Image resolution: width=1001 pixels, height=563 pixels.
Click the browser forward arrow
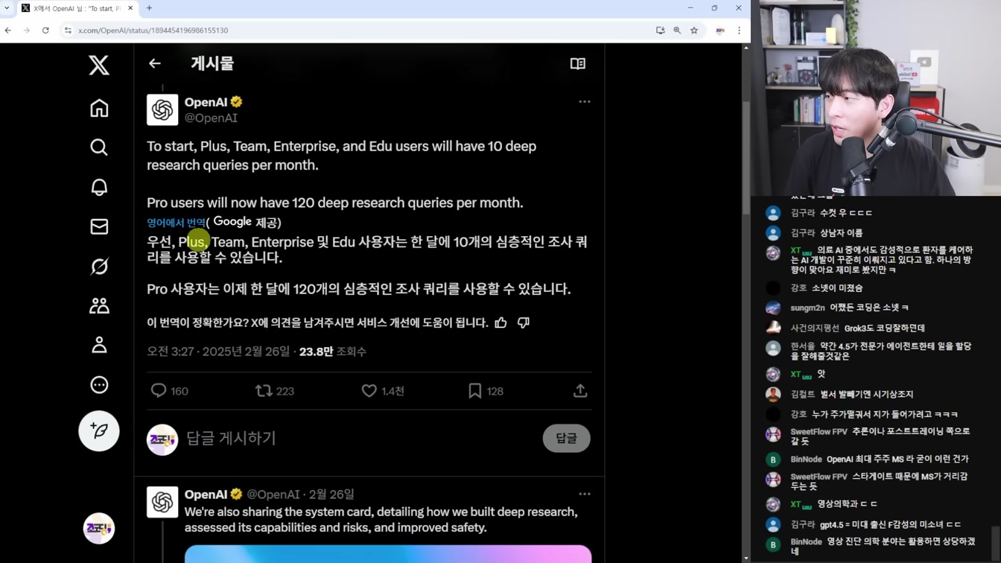coord(27,31)
